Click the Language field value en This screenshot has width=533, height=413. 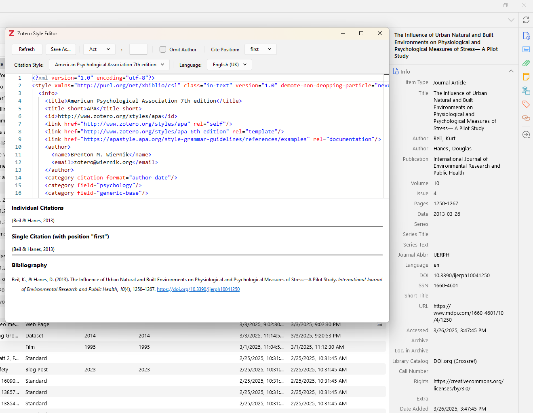click(x=436, y=265)
